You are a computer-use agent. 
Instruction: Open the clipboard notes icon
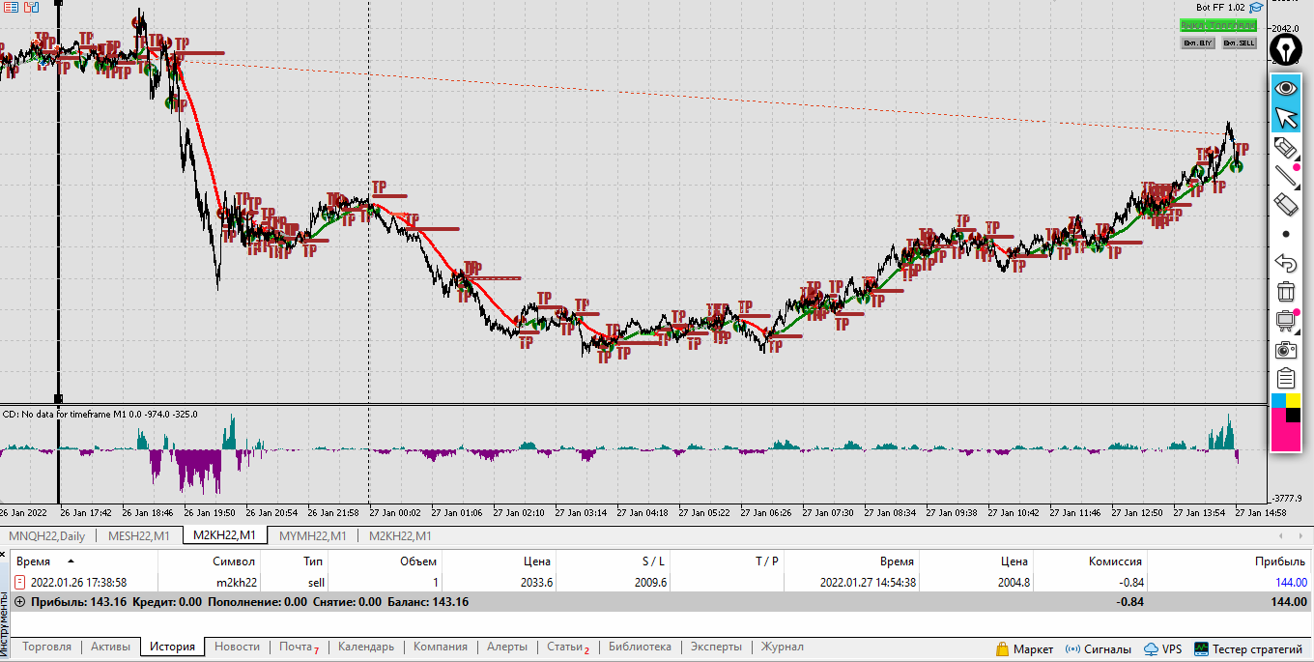1285,378
